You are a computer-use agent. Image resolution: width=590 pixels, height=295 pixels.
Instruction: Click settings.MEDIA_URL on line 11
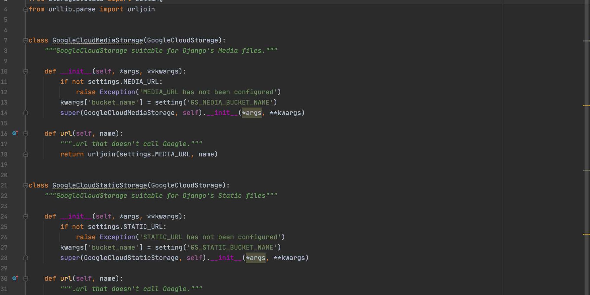[x=123, y=82]
